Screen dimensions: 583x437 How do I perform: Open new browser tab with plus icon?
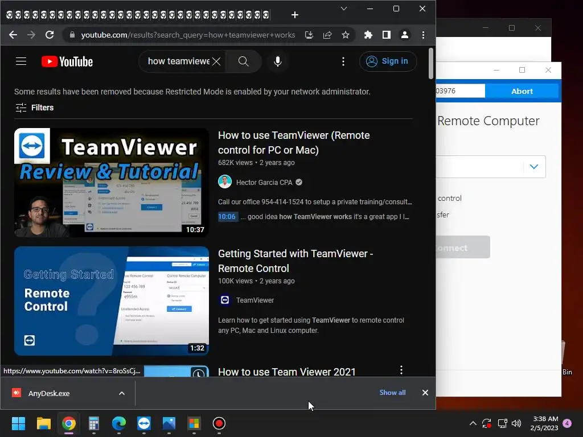[295, 15]
